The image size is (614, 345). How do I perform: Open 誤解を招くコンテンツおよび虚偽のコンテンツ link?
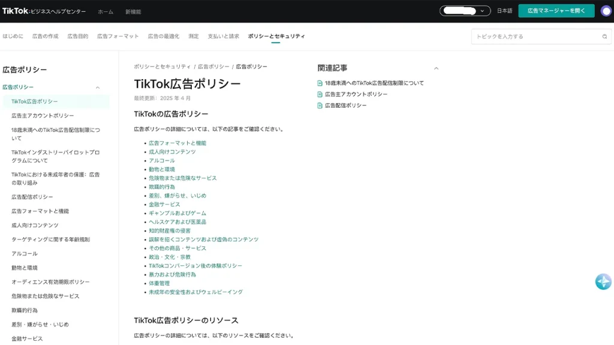click(x=204, y=240)
